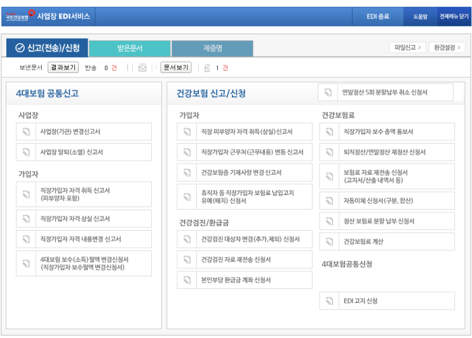The width and height of the screenshot is (472, 338).
Task: Click document icon beside 4대보험 보수(소득)월액 변경신청서
Action: click(26, 264)
